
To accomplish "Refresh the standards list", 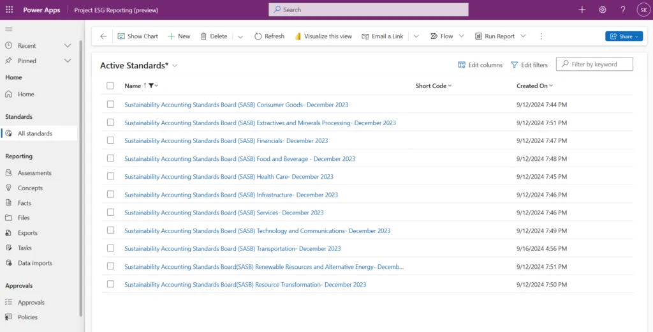I will [x=270, y=36].
